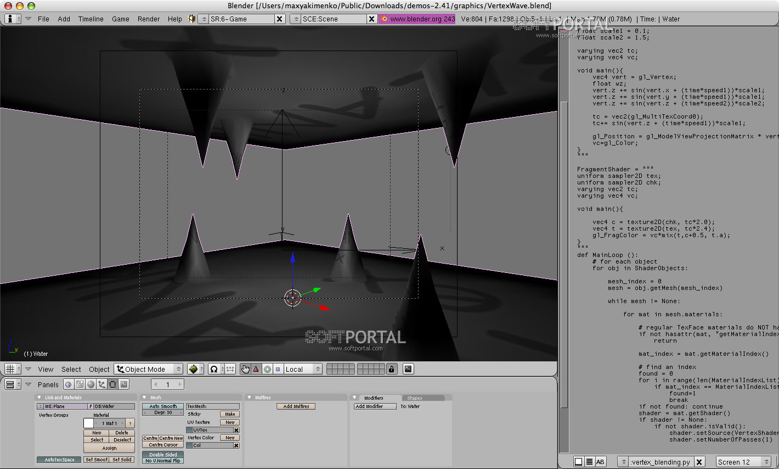Click the fullscreen icon next to Help
Screen dimensions: 779x469
click(x=191, y=19)
